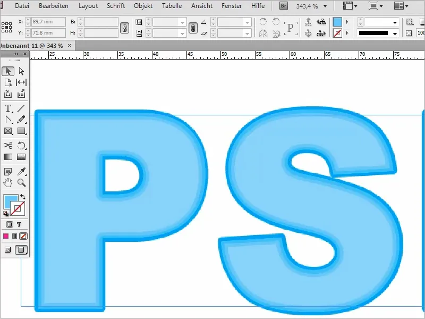The width and height of the screenshot is (425, 319).
Task: Select the Gradient Feather tool
Action: pos(21,157)
